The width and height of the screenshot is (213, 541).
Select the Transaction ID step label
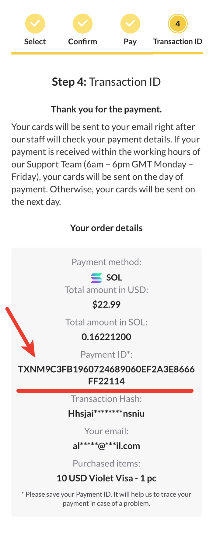[178, 42]
